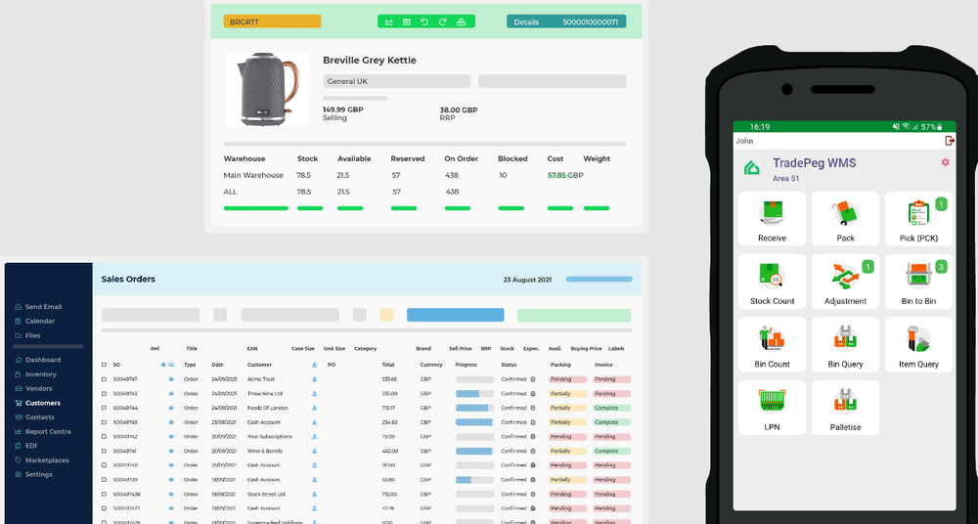Click the print icon in the Three Nine Ltd row
This screenshot has height=524, width=978.
tap(533, 394)
